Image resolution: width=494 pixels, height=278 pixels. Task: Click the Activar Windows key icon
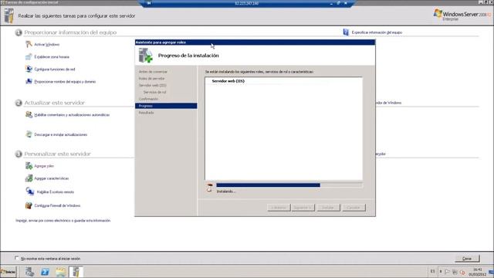click(x=29, y=45)
